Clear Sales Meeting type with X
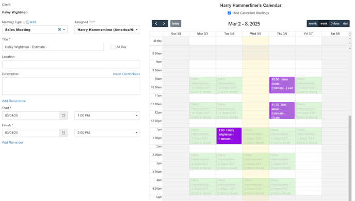This screenshot has height=201, width=355. (59, 29)
